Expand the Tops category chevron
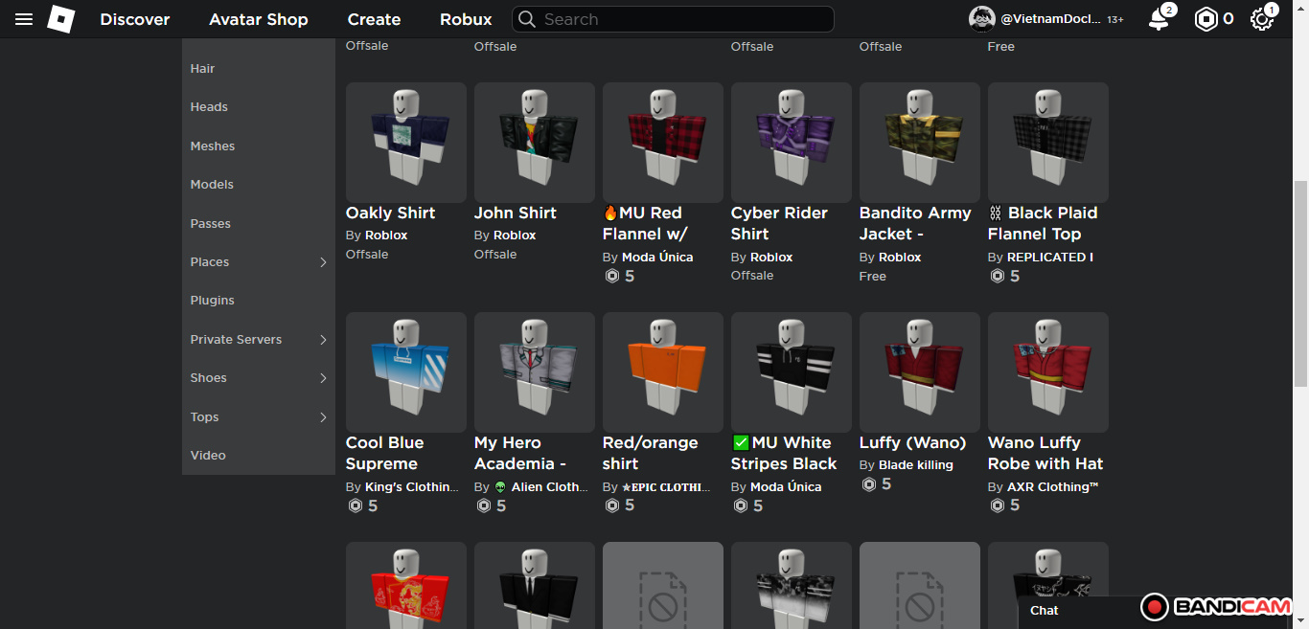This screenshot has height=629, width=1309. (323, 417)
